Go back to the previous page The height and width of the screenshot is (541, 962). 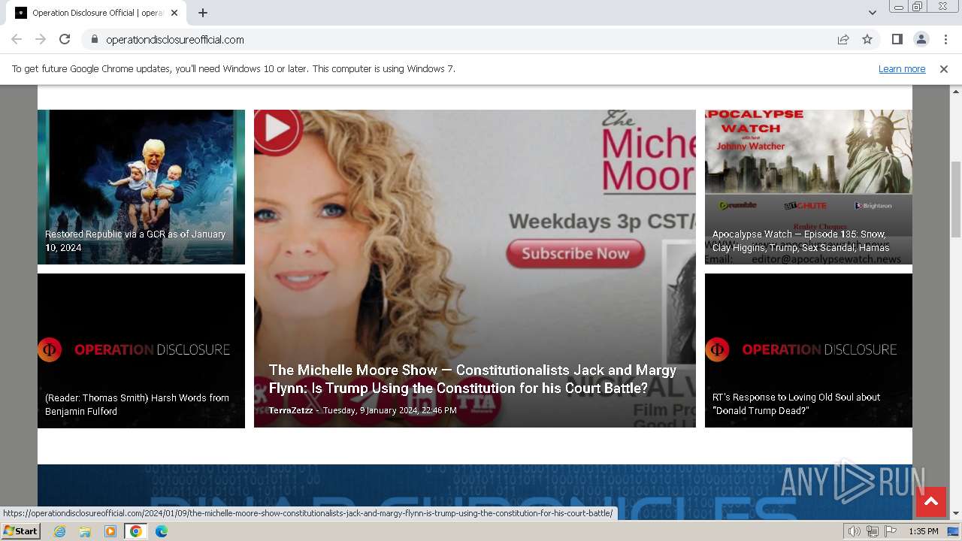[17, 39]
